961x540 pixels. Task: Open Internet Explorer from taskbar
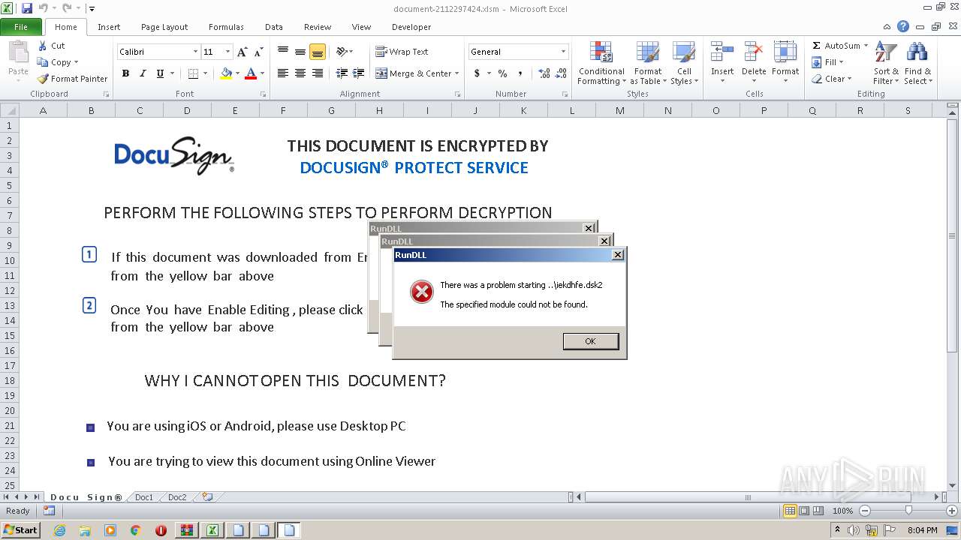coord(59,530)
